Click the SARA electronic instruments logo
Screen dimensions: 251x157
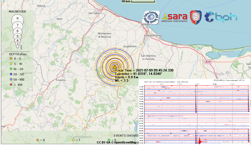(x=175, y=18)
